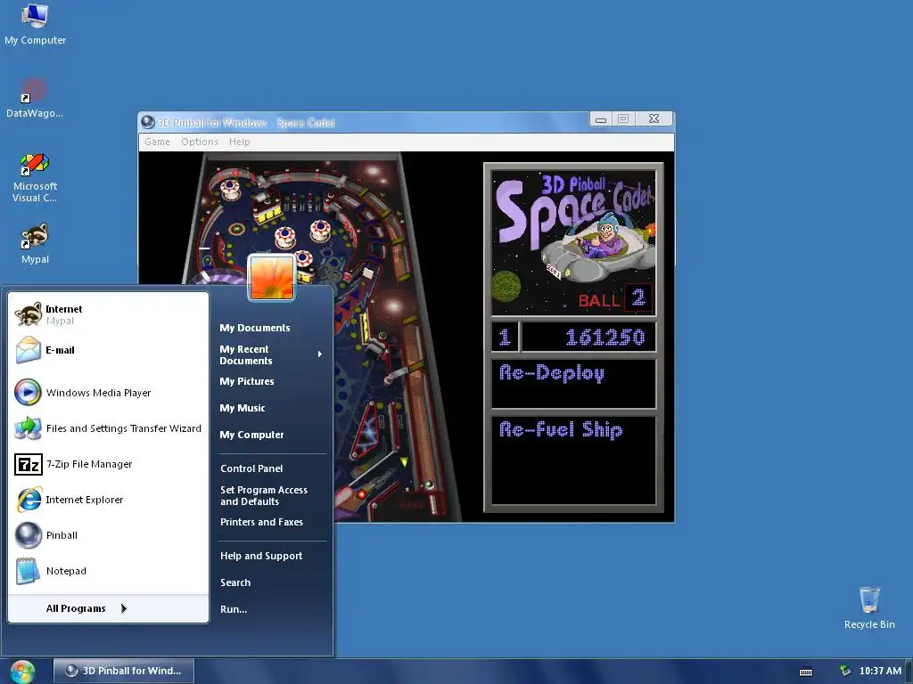
Task: Close the 3D Pinball window
Action: pyautogui.click(x=654, y=119)
